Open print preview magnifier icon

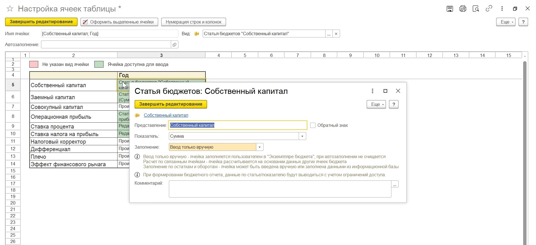click(476, 9)
